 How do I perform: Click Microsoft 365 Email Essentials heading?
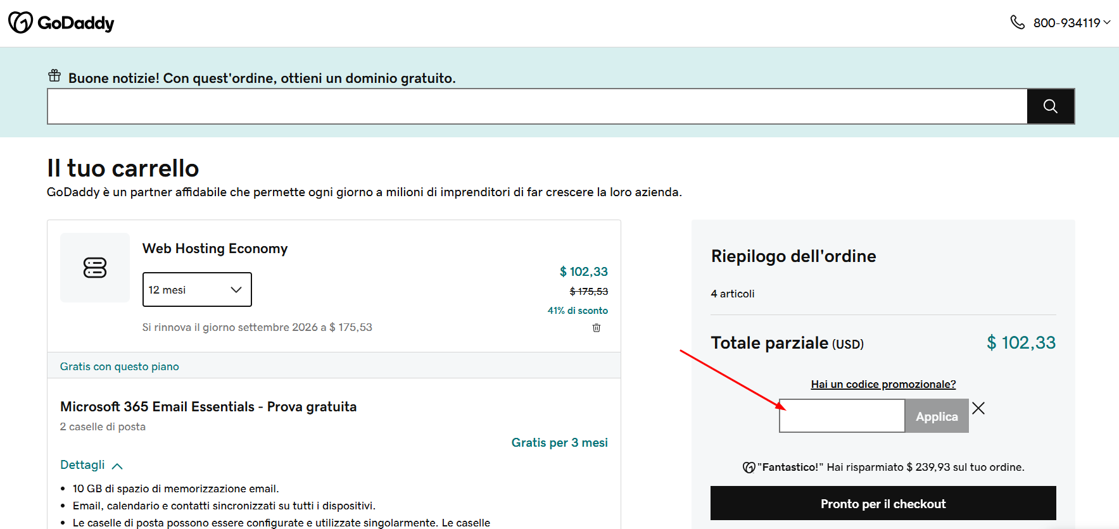tap(208, 407)
